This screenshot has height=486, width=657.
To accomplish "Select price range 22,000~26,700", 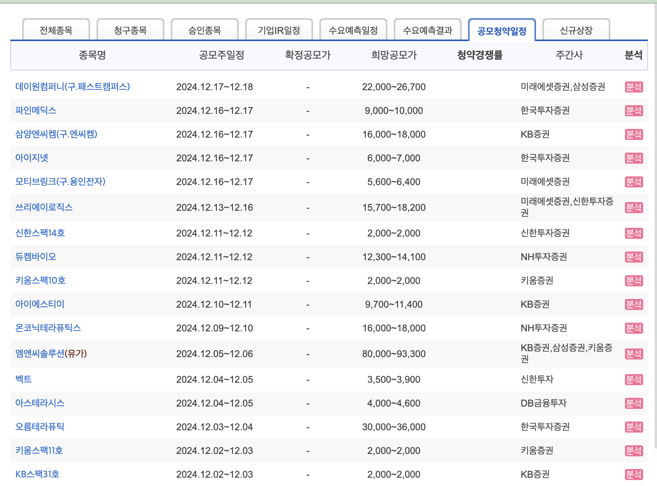I will pyautogui.click(x=394, y=87).
